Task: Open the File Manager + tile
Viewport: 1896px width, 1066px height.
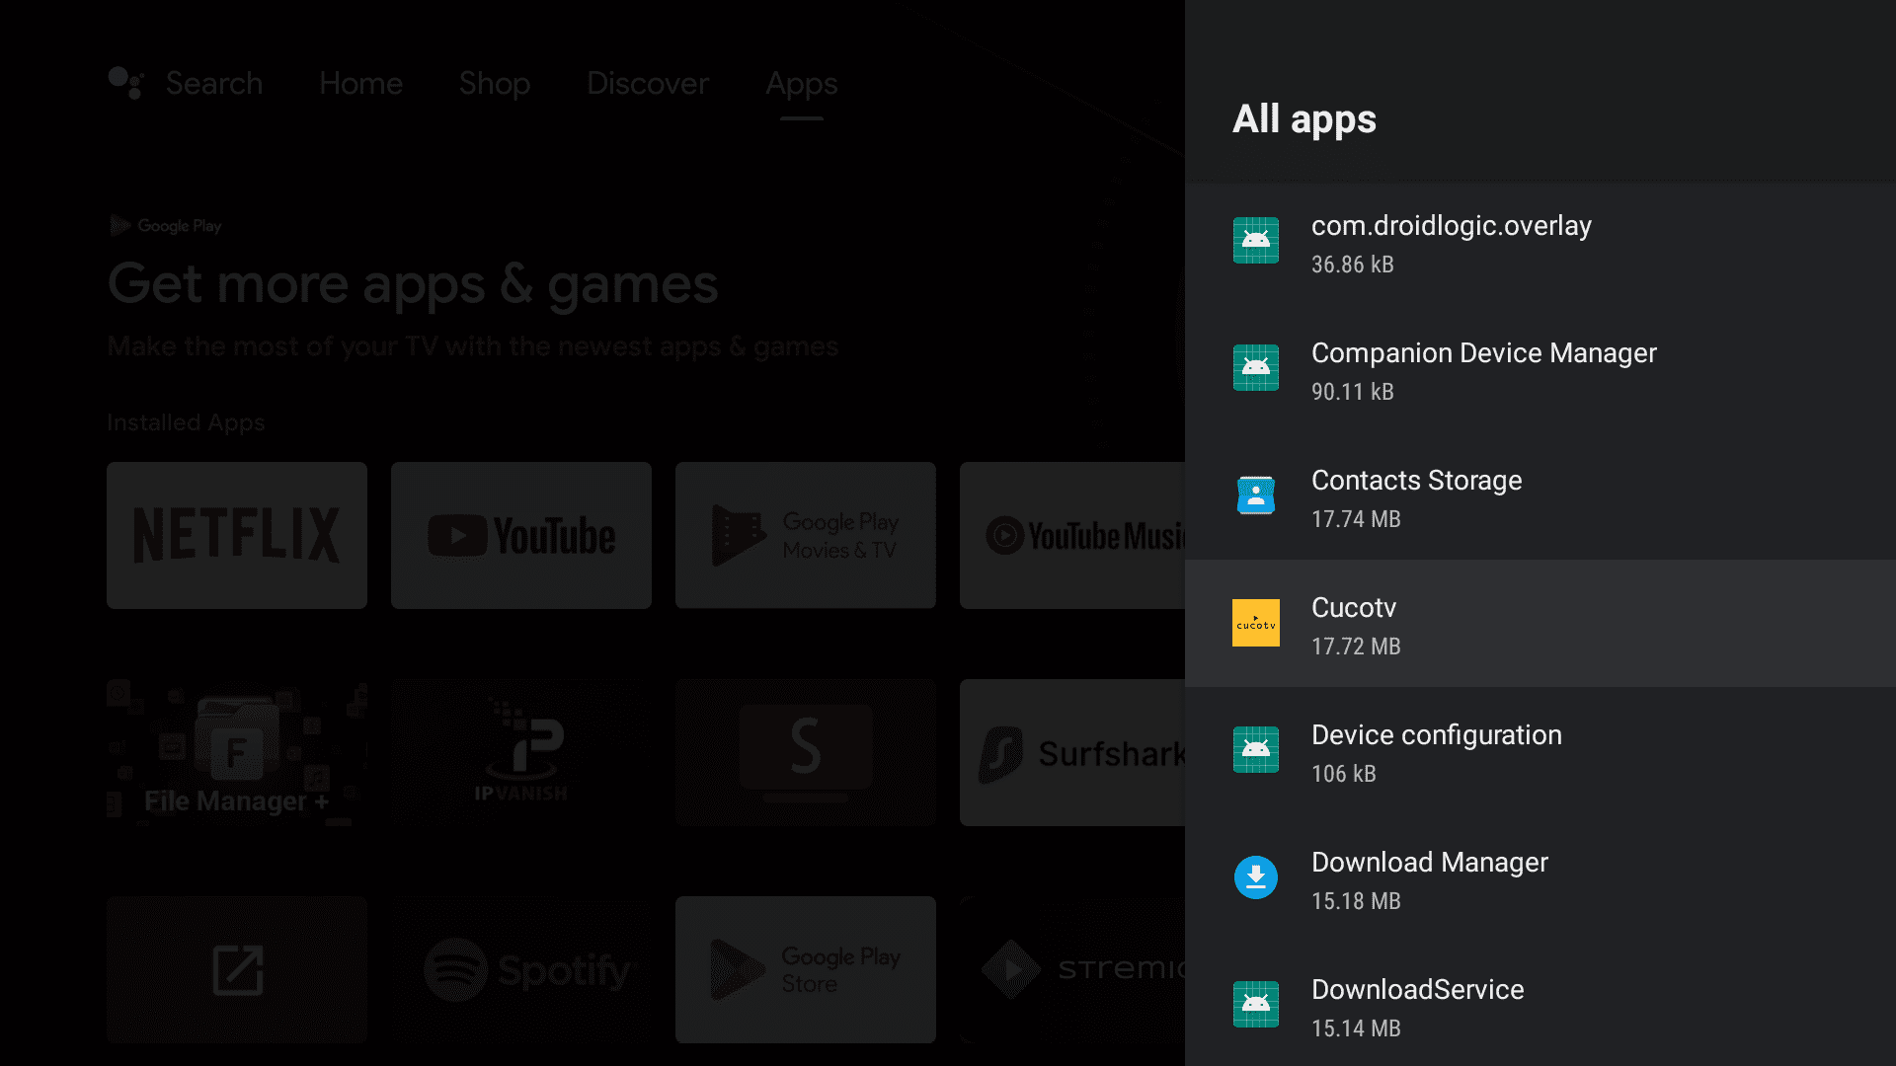Action: (x=237, y=752)
